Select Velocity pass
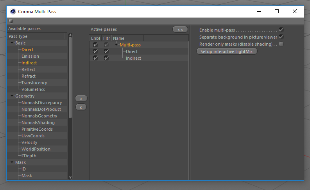 tap(29, 142)
